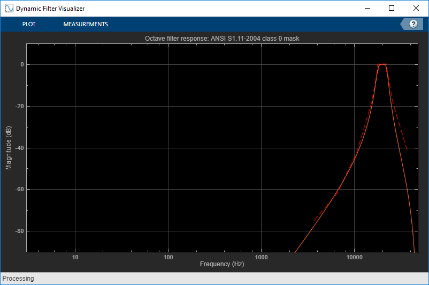Viewport: 429px width, 285px height.
Task: Click the 100 frequency tick label
Action: point(168,257)
